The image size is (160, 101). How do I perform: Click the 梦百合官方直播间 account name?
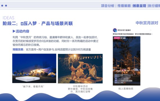pos(124,30)
